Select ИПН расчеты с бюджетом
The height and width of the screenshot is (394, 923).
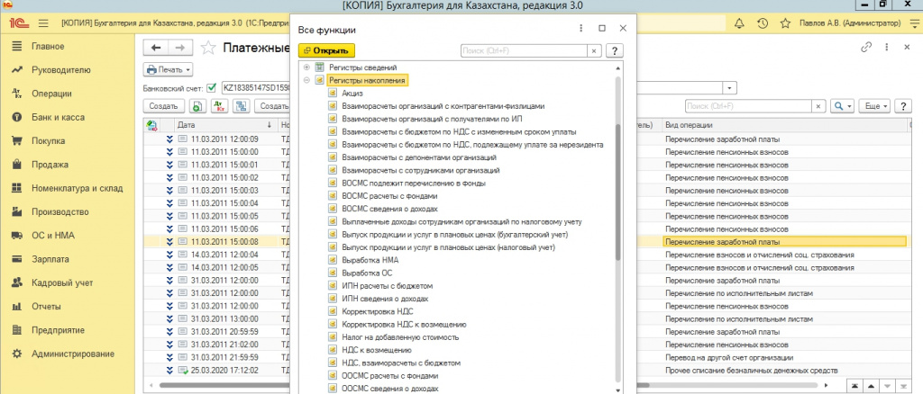(x=388, y=286)
